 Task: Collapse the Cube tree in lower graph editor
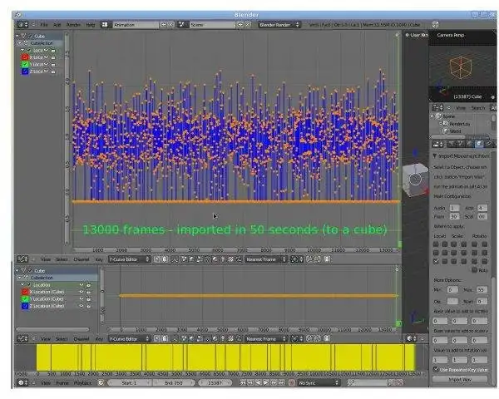(17, 271)
